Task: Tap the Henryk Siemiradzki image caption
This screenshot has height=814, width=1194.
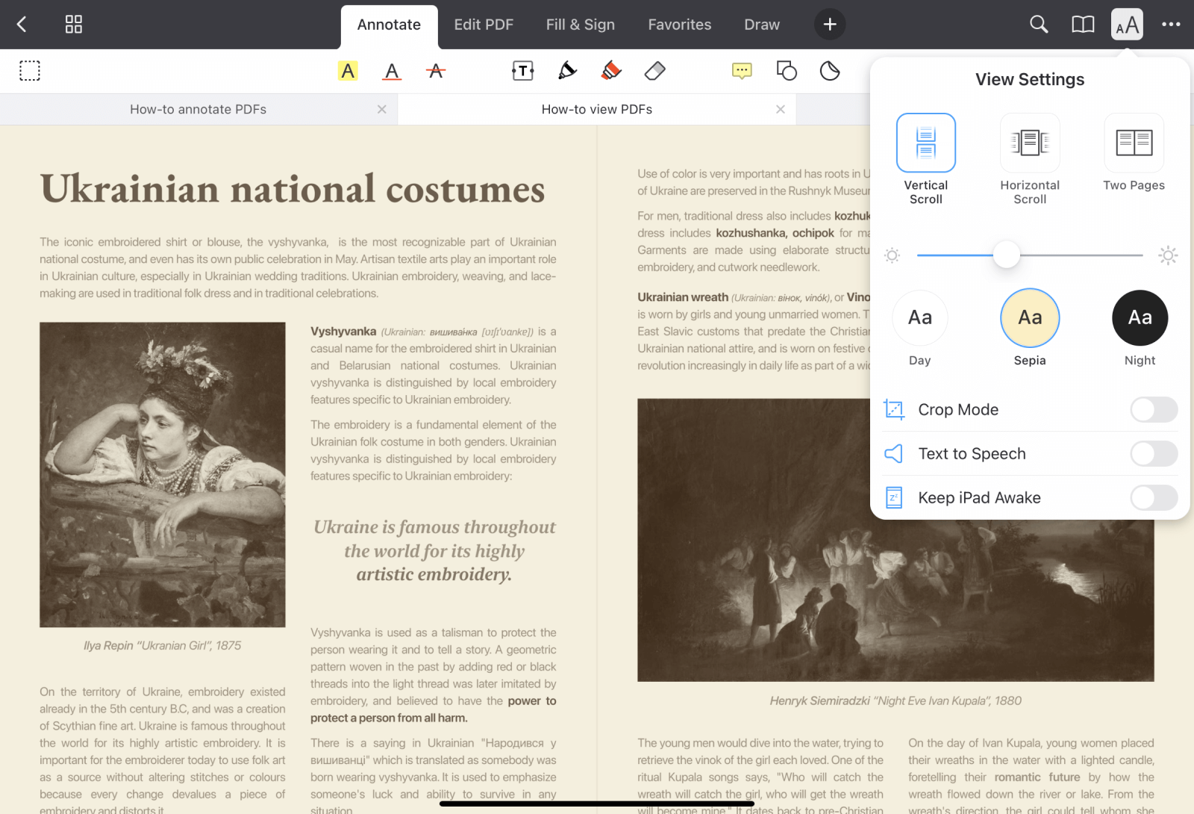Action: 895,700
